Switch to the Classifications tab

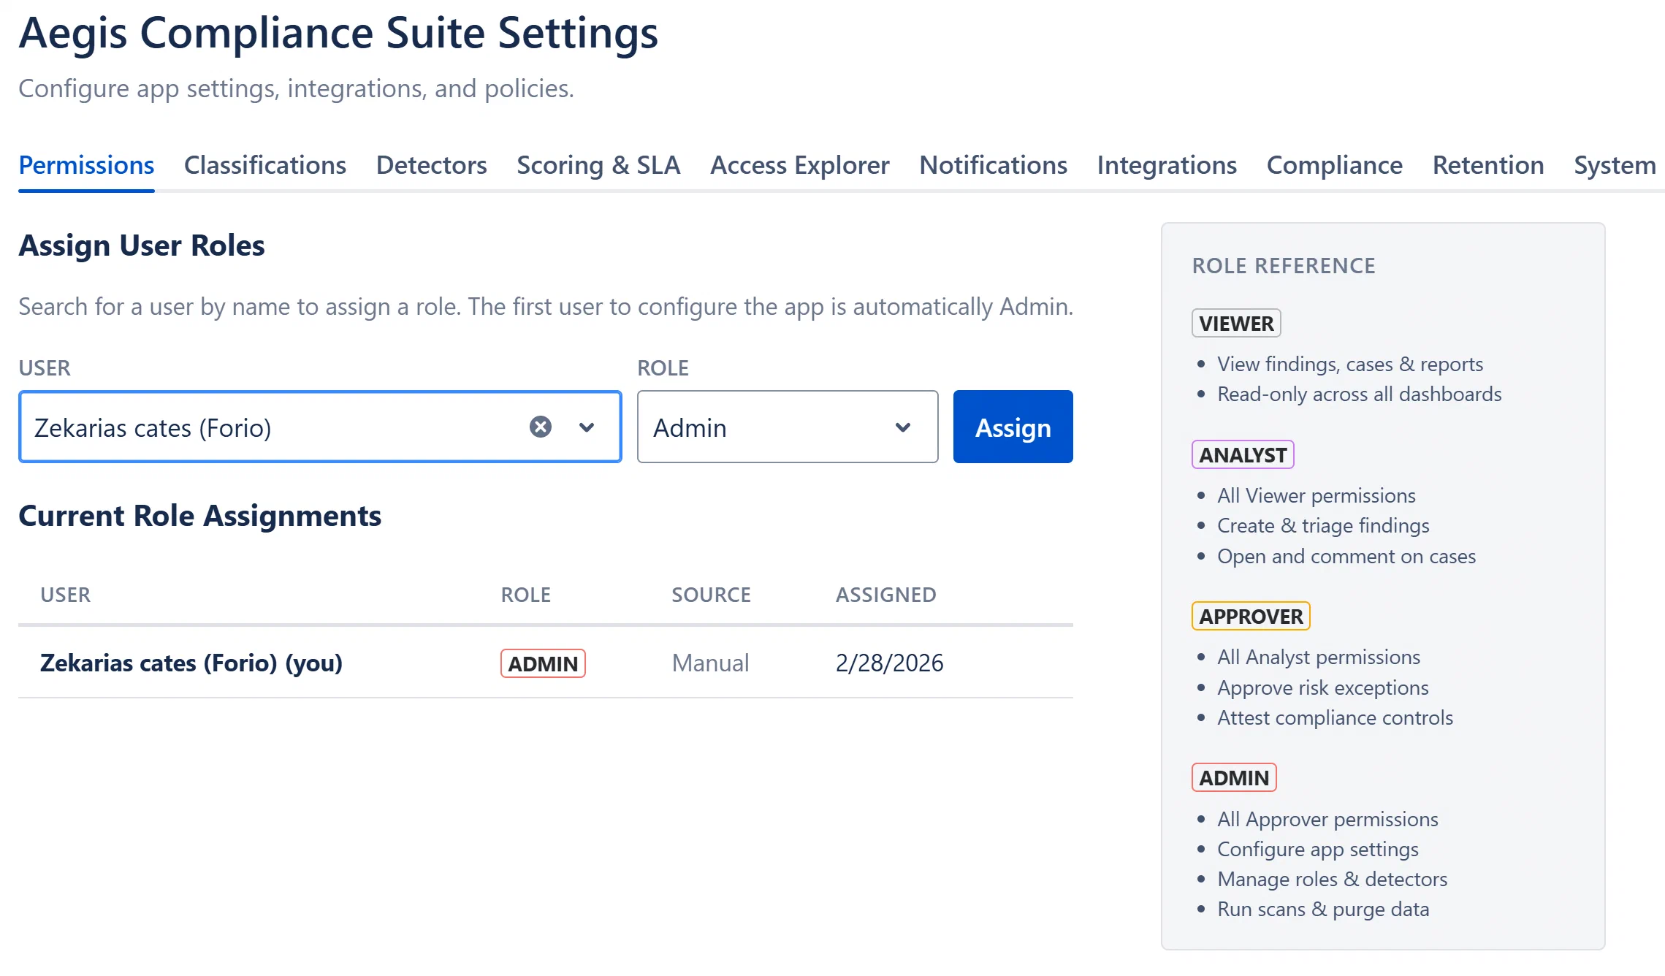click(265, 165)
